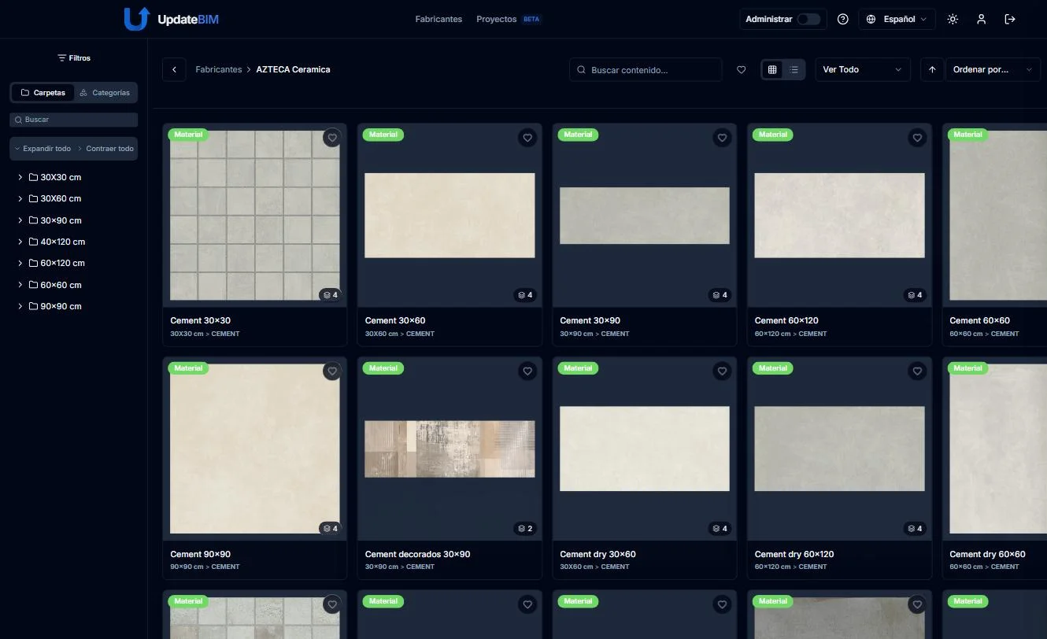Image resolution: width=1047 pixels, height=639 pixels.
Task: Open the Filtros filter panel
Action: point(74,58)
